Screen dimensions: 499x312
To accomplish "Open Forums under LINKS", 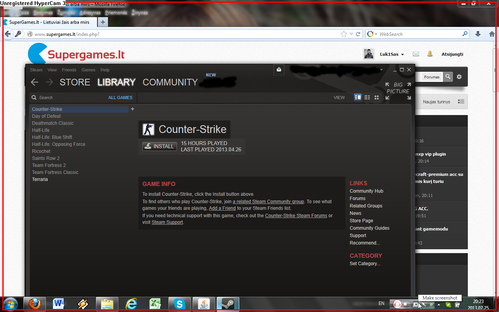I will 357,199.
